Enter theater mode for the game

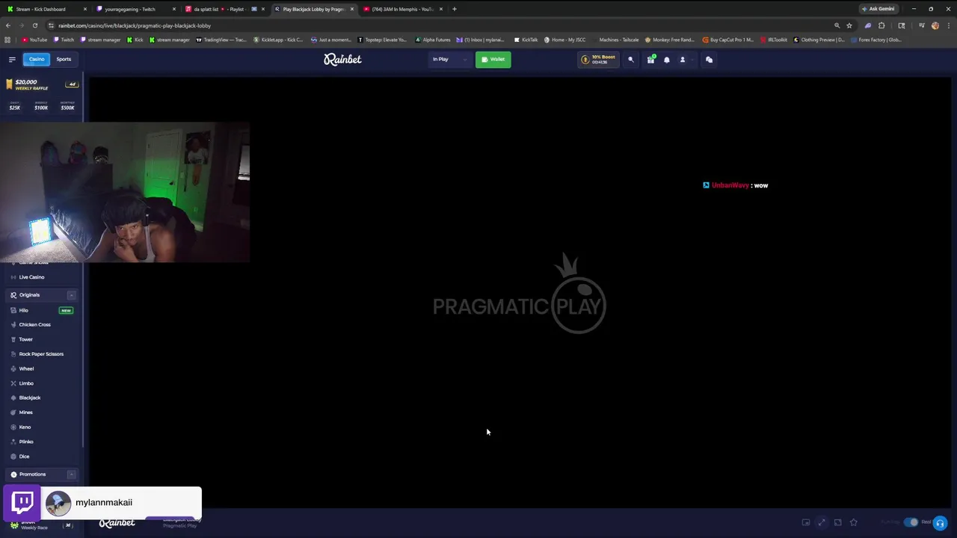coord(837,522)
